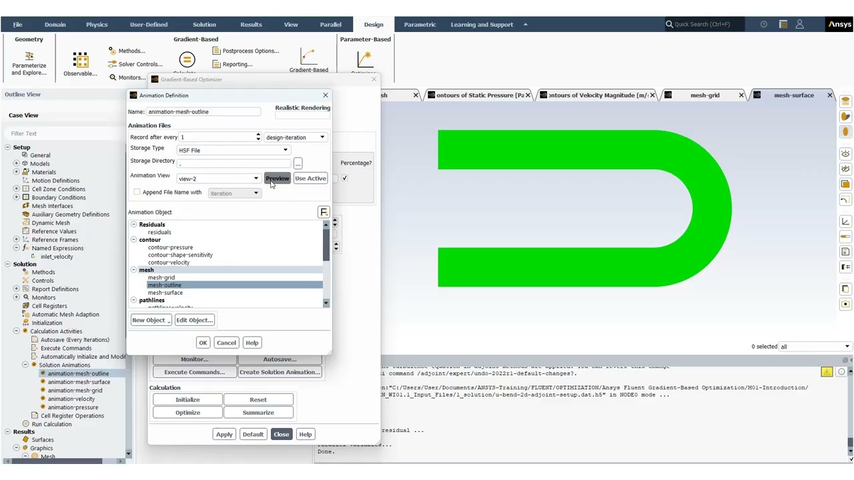
Task: Click the Calculate icon in Gradient-Based ribbon
Action: point(187,60)
